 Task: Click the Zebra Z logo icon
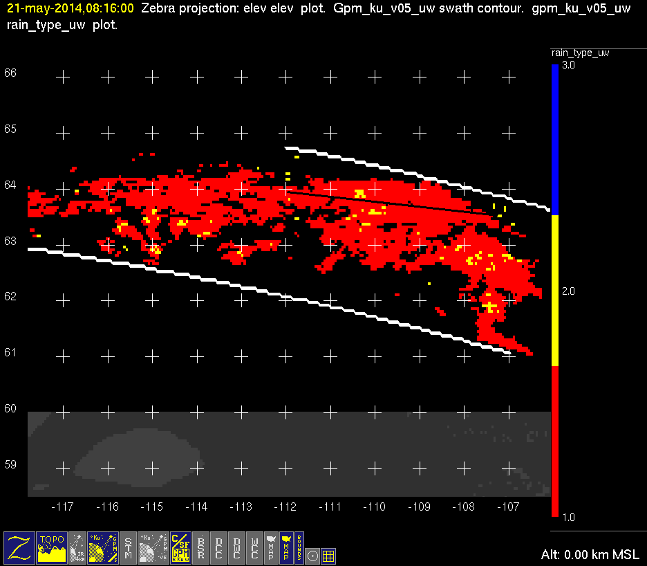[x=19, y=547]
